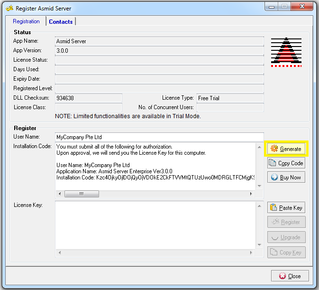Screen dimensions: 319x290
Task: Click the gear icon on Generate
Action: (x=274, y=149)
